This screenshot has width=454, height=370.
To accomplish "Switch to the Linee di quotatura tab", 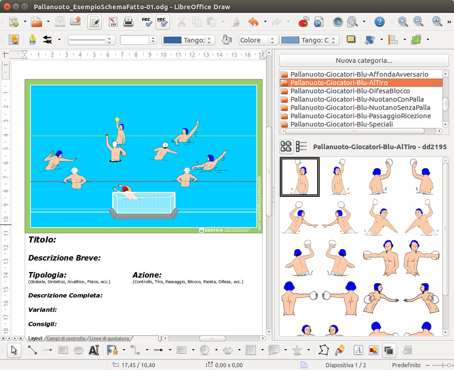I will 109,338.
